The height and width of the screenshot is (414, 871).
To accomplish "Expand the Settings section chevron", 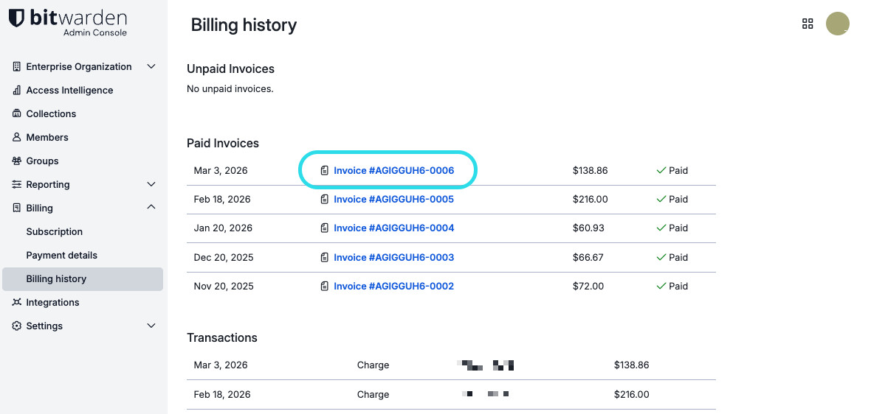I will coord(151,326).
